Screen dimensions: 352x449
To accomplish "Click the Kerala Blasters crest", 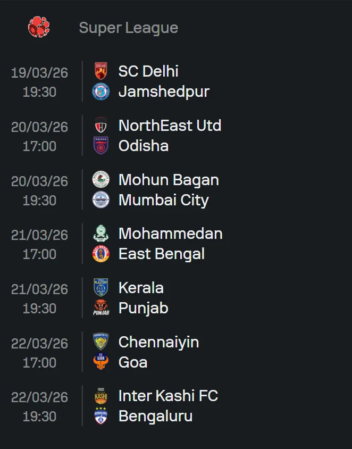I will 100,288.
